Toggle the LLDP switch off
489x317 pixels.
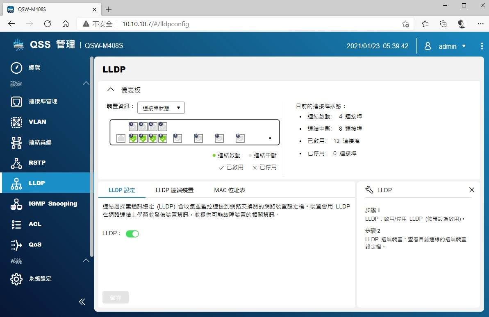pos(132,233)
